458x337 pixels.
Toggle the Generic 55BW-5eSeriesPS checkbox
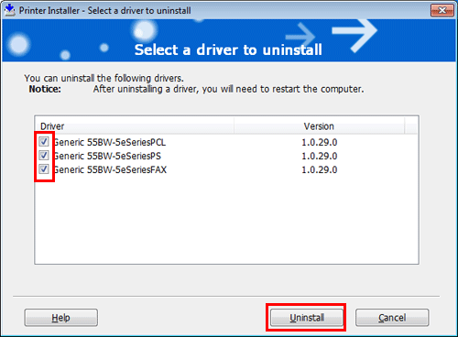pyautogui.click(x=44, y=156)
